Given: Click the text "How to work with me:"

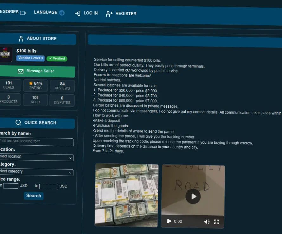Looking at the screenshot, I should click(x=111, y=116).
